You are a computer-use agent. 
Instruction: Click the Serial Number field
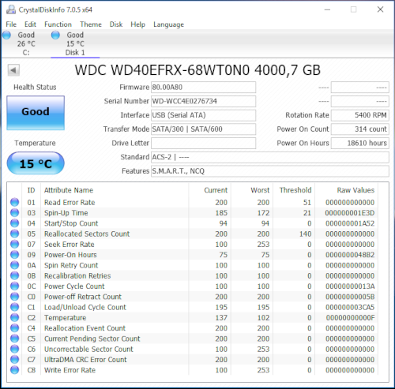[x=203, y=101]
